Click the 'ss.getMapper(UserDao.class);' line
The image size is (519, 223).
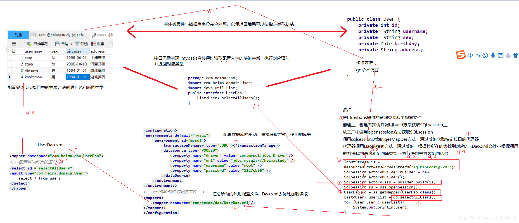[390, 192]
